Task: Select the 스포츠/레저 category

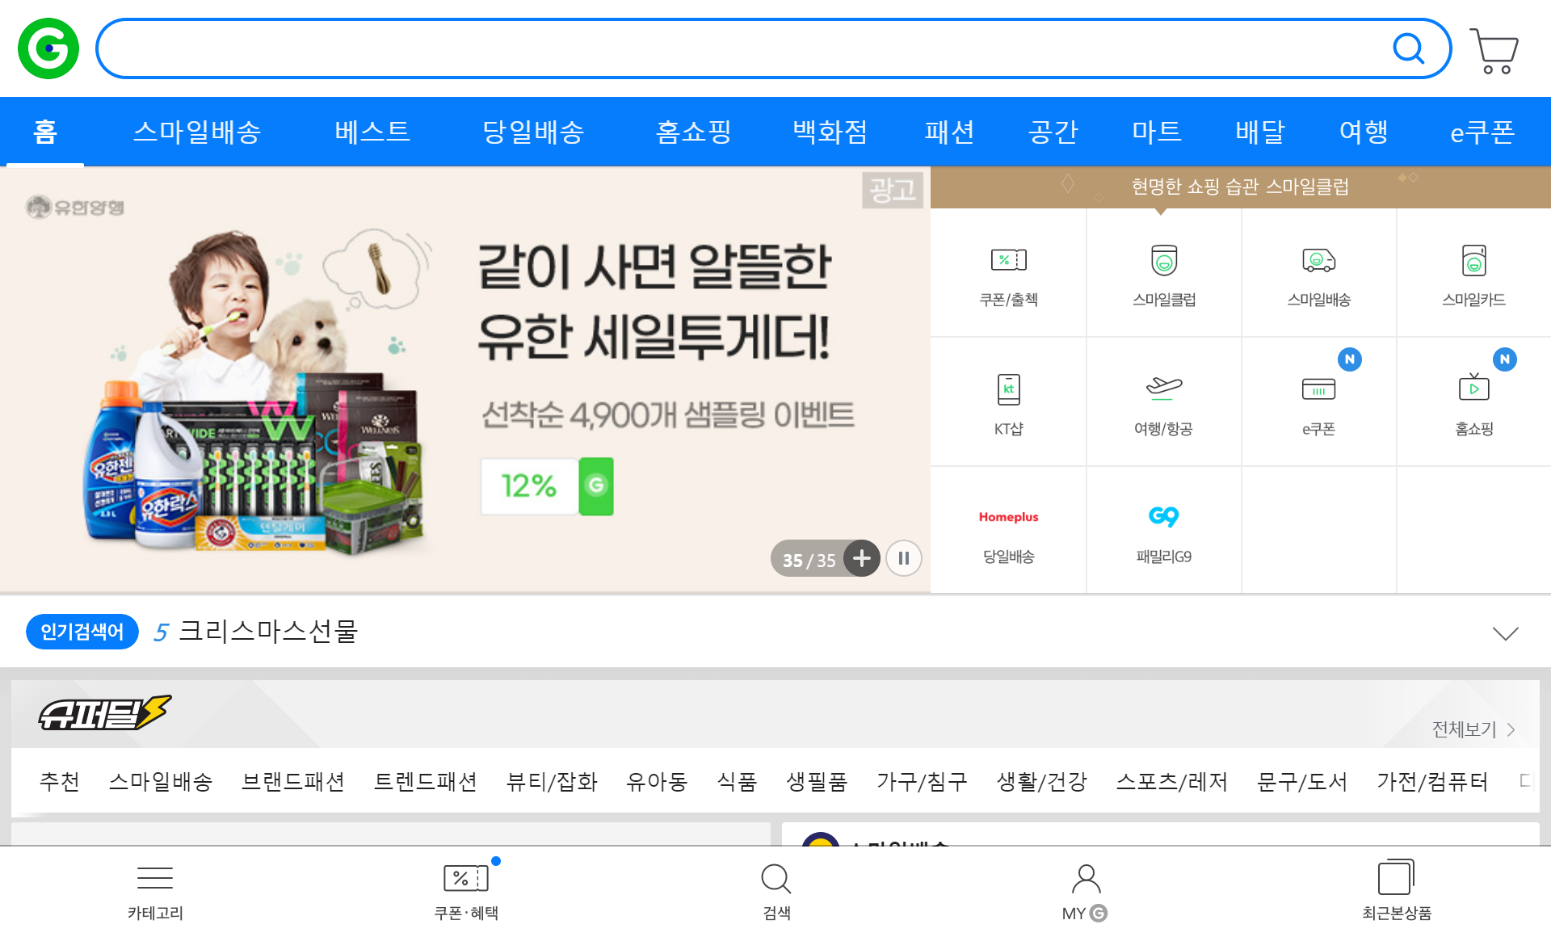Action: (x=1172, y=781)
